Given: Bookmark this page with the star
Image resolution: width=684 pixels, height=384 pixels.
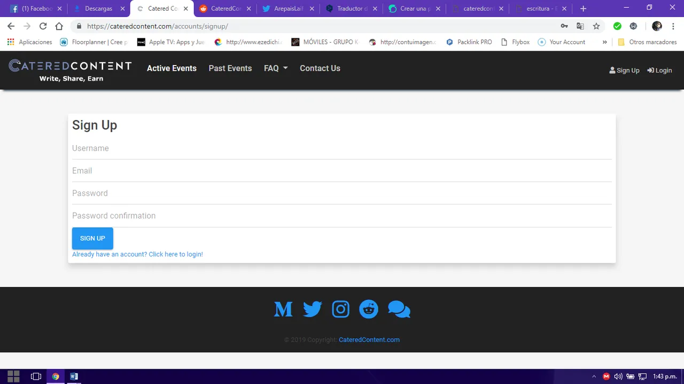Looking at the screenshot, I should tap(596, 26).
